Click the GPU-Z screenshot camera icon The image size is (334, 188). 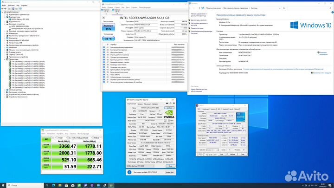click(x=167, y=104)
